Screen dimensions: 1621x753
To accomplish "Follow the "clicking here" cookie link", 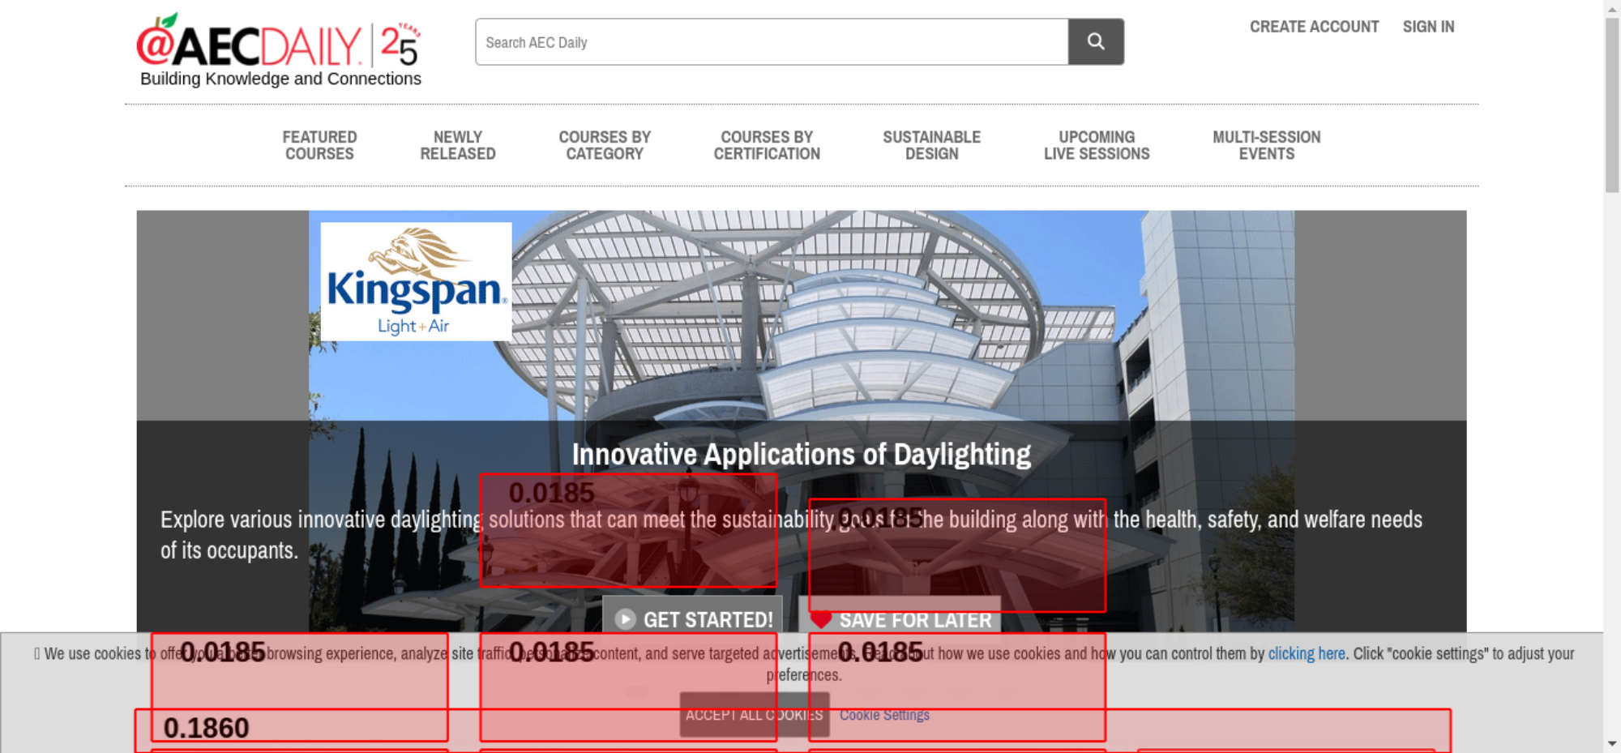I will click(x=1306, y=653).
